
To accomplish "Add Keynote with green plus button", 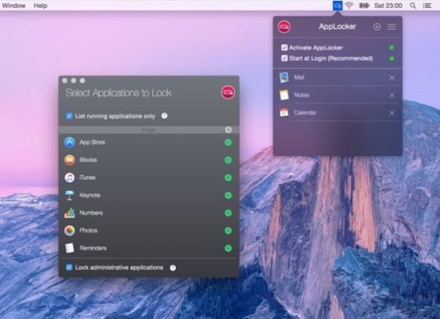I will tap(228, 195).
